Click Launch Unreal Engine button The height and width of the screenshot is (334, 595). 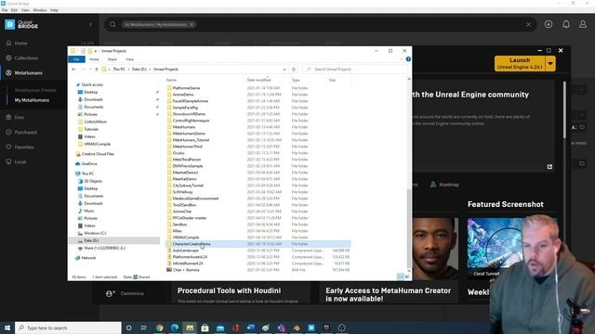(x=520, y=63)
